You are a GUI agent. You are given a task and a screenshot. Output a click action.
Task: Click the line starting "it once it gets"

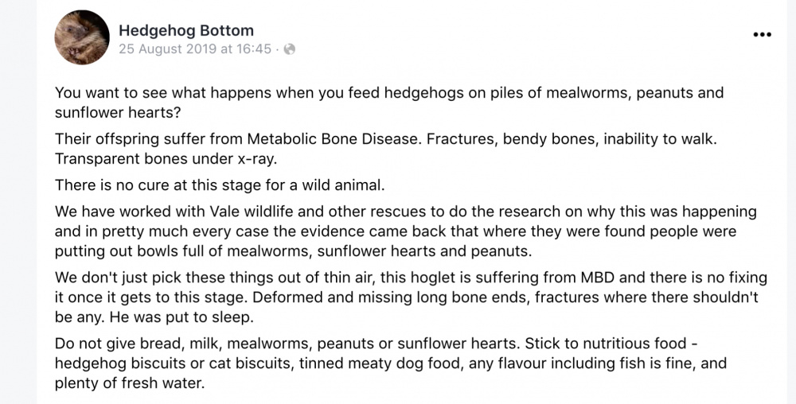click(x=407, y=297)
